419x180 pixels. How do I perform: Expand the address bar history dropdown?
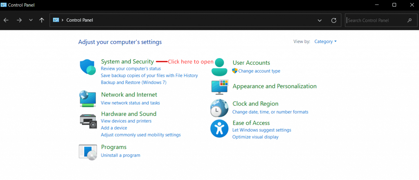[320, 20]
